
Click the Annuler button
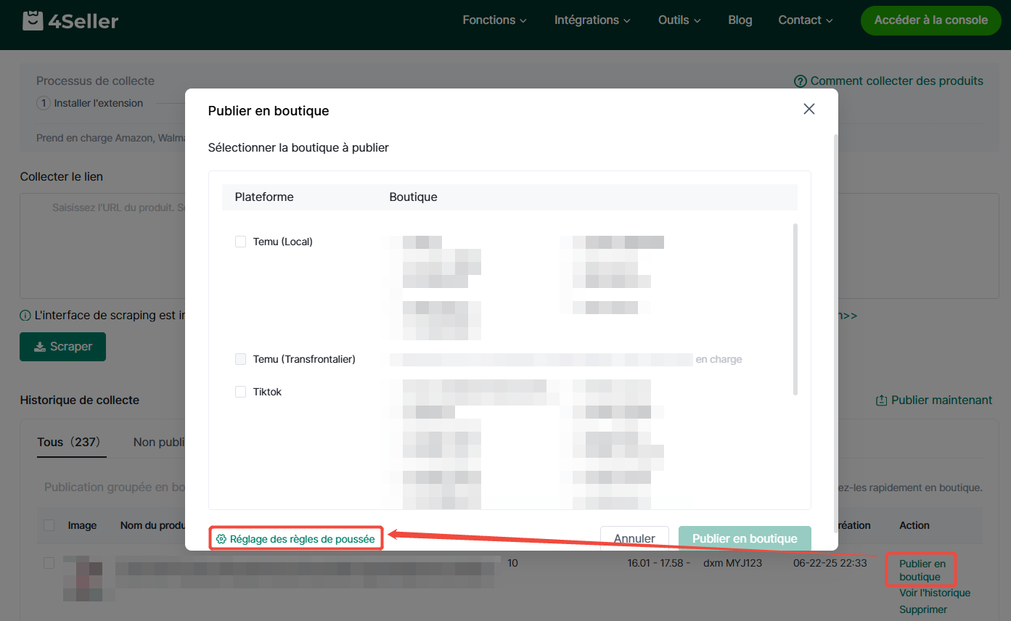(634, 538)
